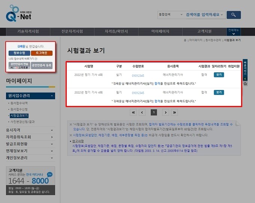Click 수험번호 01012345 in 실기 row
The height and width of the screenshot is (203, 255).
click(x=138, y=76)
